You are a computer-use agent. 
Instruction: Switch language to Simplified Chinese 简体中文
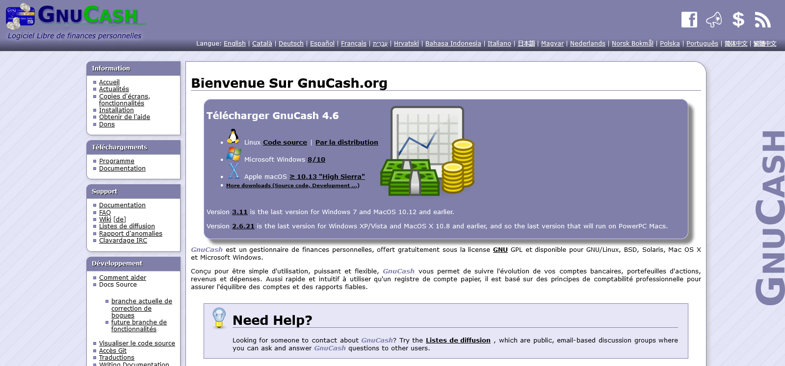pyautogui.click(x=736, y=44)
